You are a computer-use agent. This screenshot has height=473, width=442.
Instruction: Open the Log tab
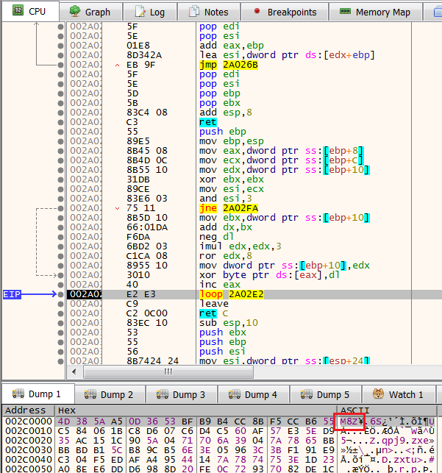click(x=150, y=12)
